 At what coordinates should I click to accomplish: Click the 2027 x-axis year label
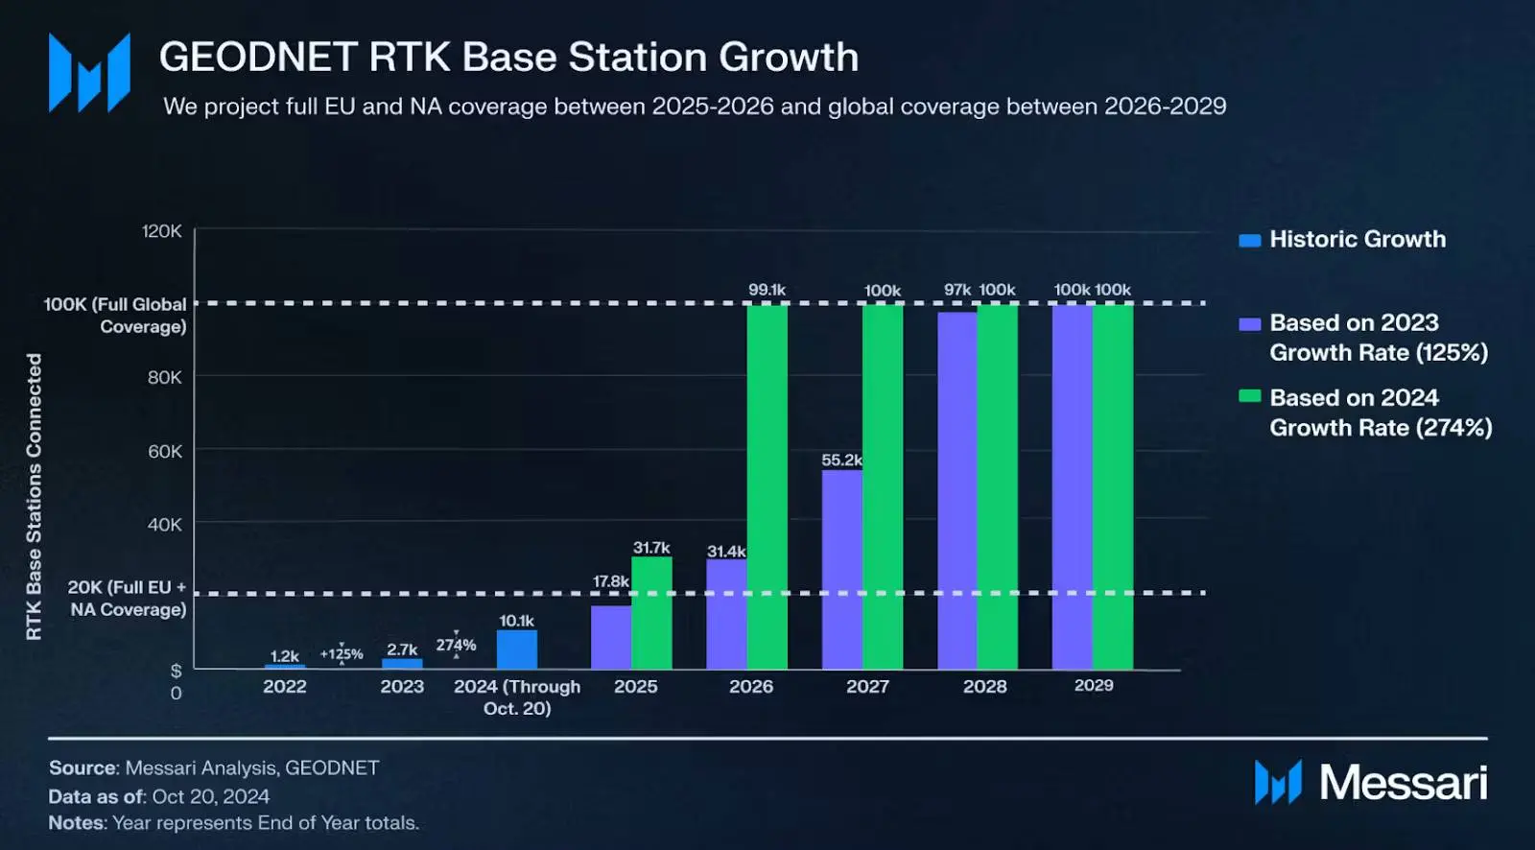[867, 687]
